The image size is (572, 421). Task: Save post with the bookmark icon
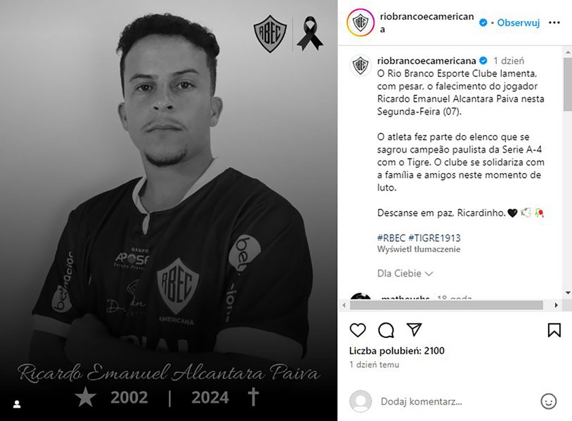[554, 330]
